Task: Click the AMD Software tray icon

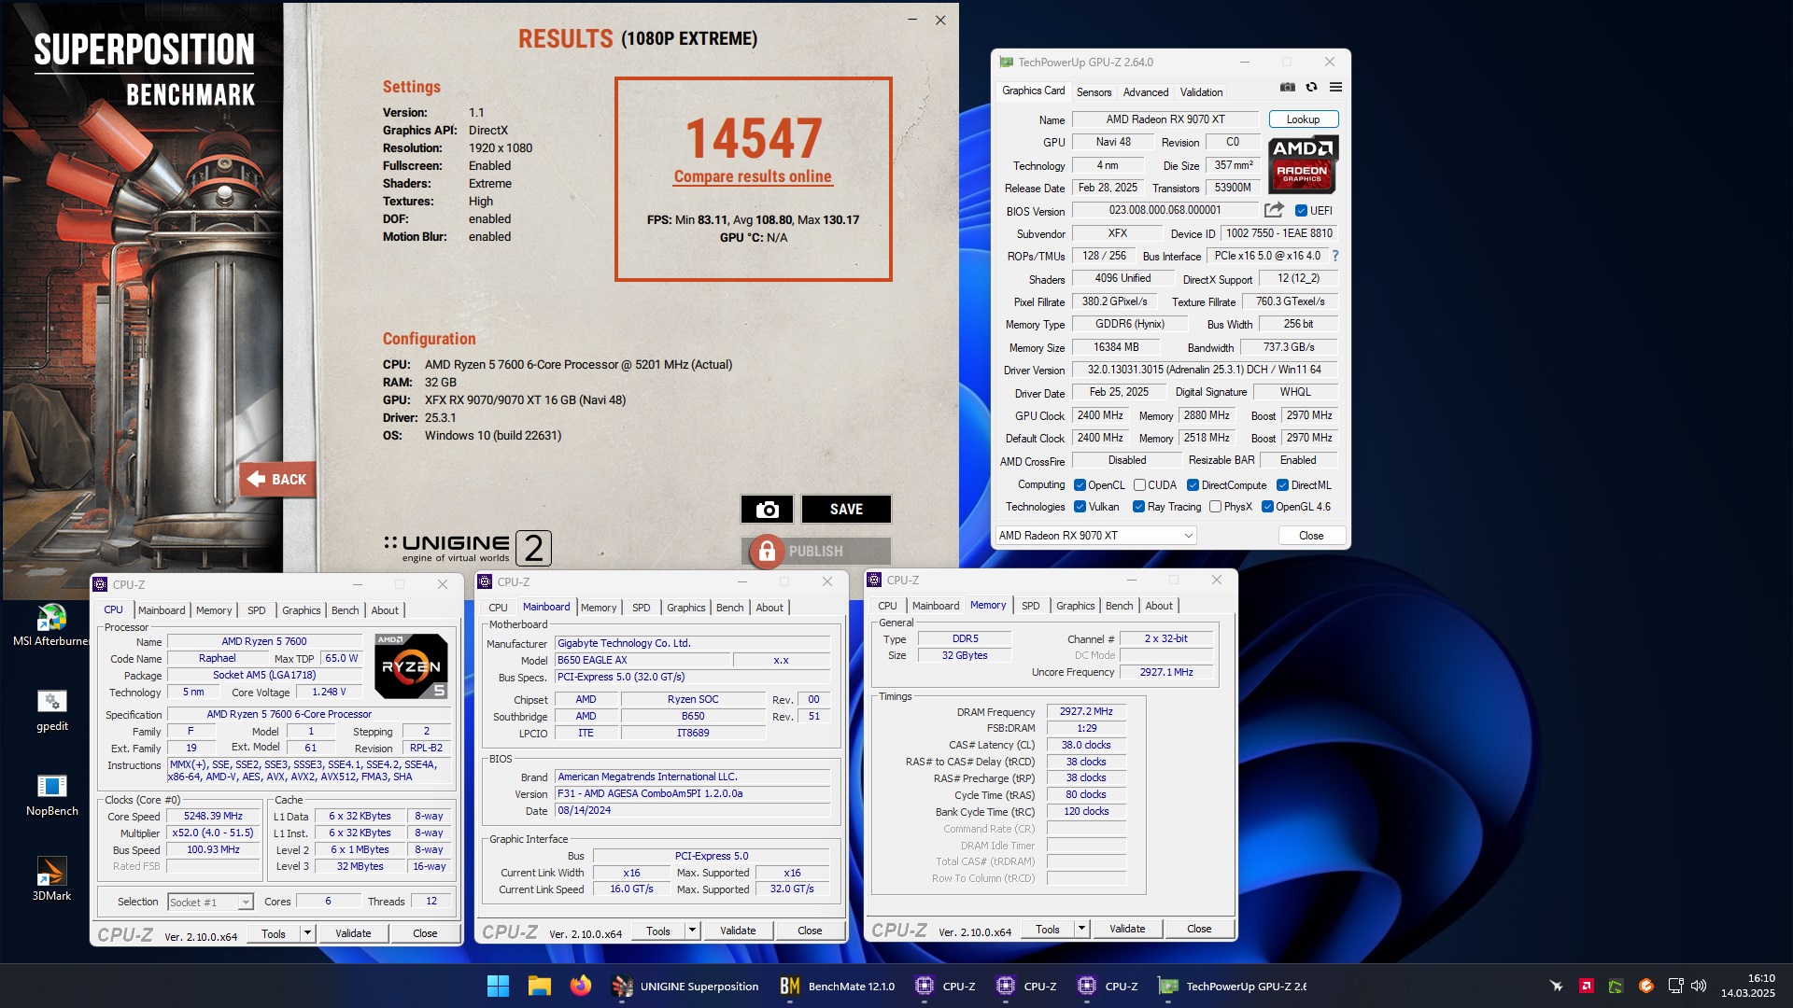Action: tap(1586, 986)
